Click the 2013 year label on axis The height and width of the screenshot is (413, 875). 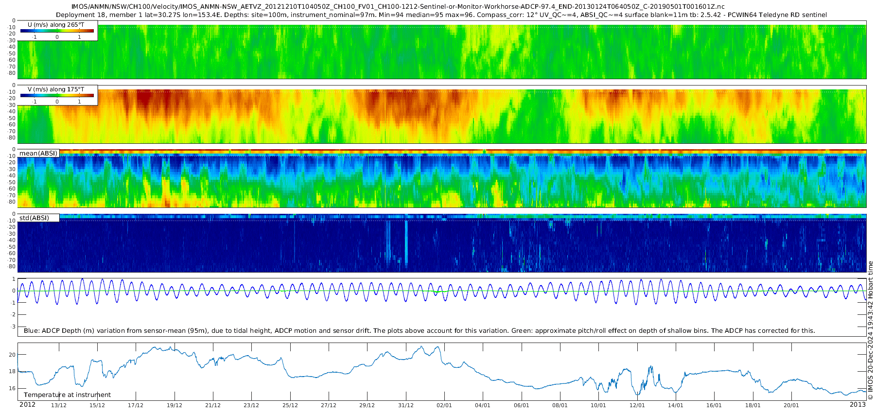857,405
